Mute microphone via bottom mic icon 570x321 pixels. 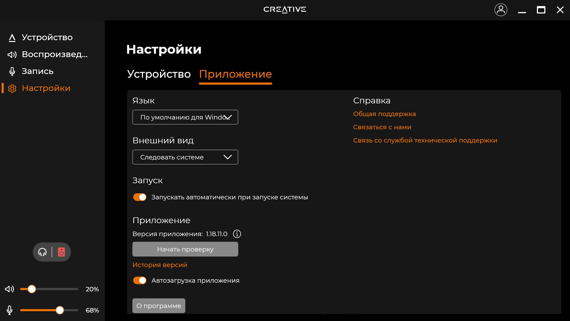pyautogui.click(x=10, y=310)
